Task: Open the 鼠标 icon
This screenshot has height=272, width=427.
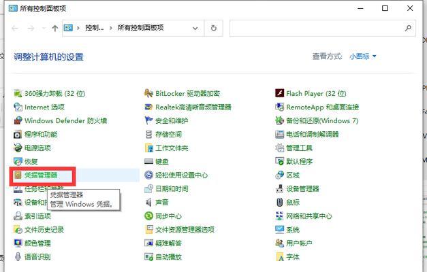Action: [280, 203]
